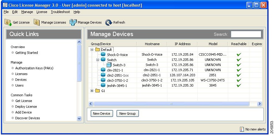Expand the G1 group tree node
This screenshot has height=135, width=274.
92,91
